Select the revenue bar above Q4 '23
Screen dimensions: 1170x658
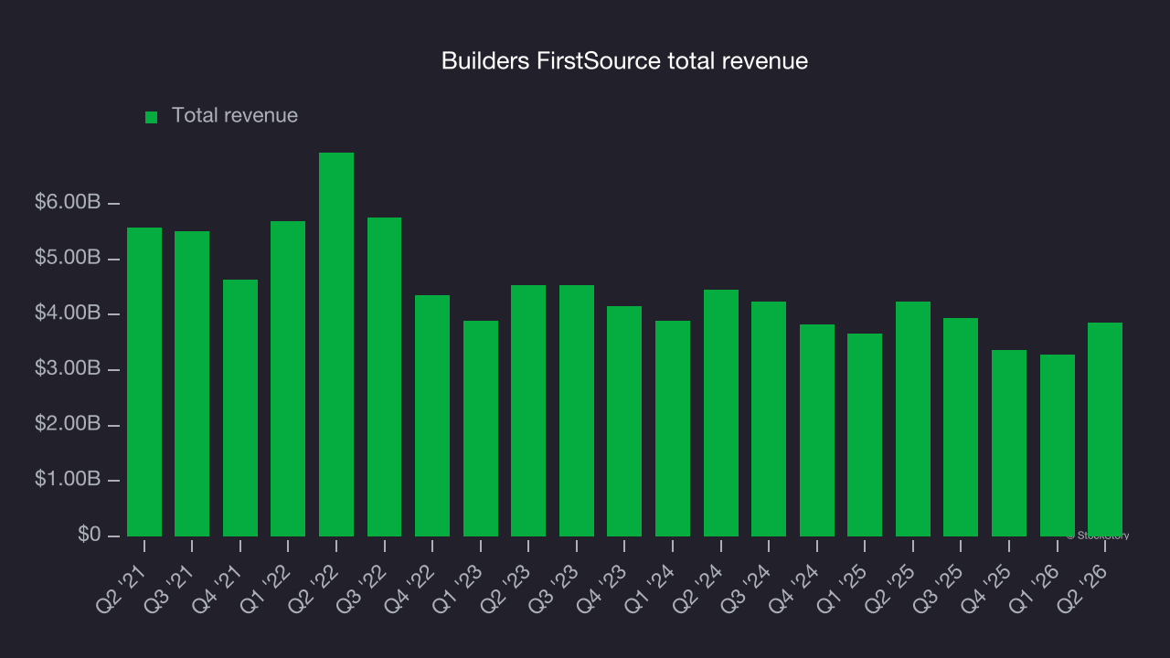tap(624, 421)
